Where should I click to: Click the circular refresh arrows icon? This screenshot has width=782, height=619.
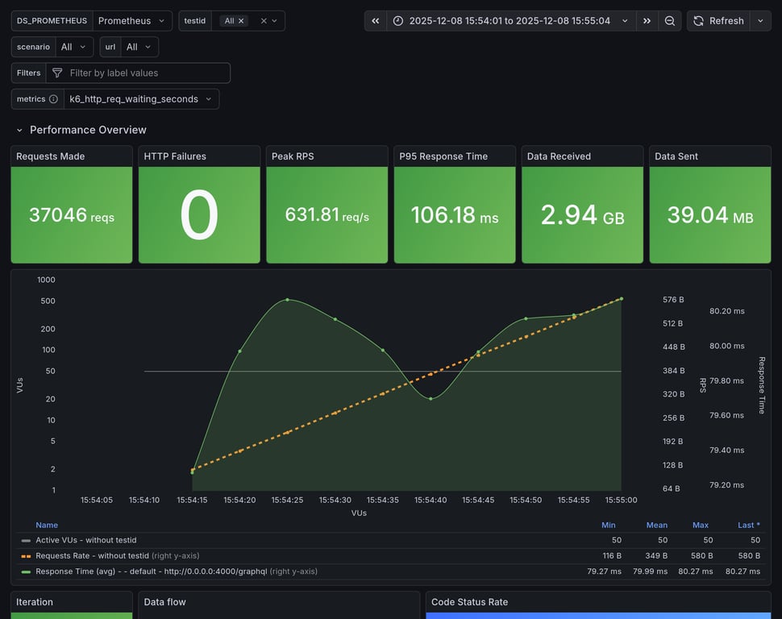(x=697, y=20)
